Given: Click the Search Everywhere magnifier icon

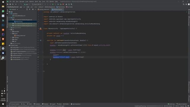Looking at the screenshot, I should 183,4.
